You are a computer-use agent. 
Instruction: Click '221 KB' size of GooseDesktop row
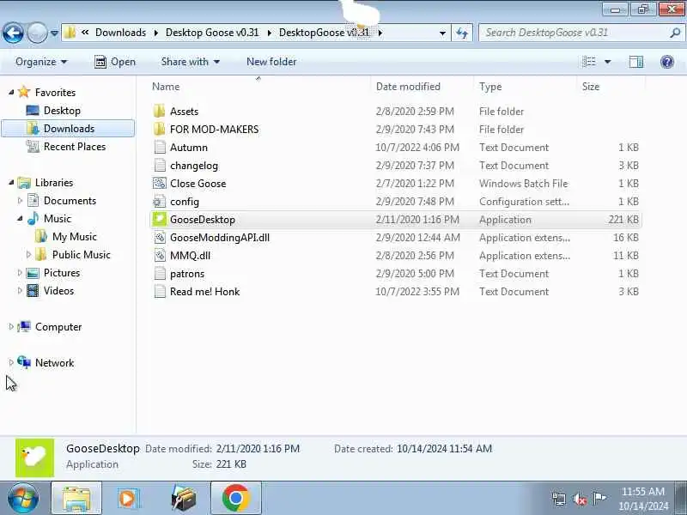(x=623, y=220)
